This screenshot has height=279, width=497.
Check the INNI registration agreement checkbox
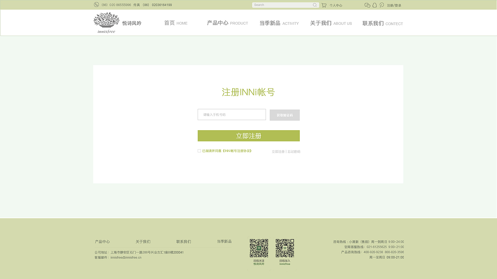(x=199, y=151)
